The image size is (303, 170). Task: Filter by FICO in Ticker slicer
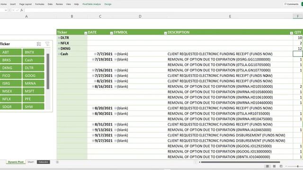click(10, 76)
